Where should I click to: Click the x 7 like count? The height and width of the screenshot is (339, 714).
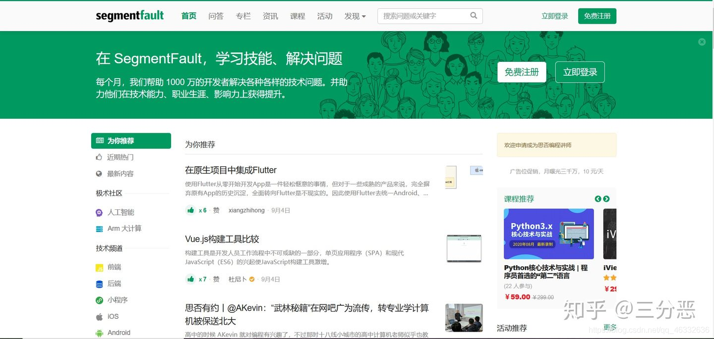[203, 279]
